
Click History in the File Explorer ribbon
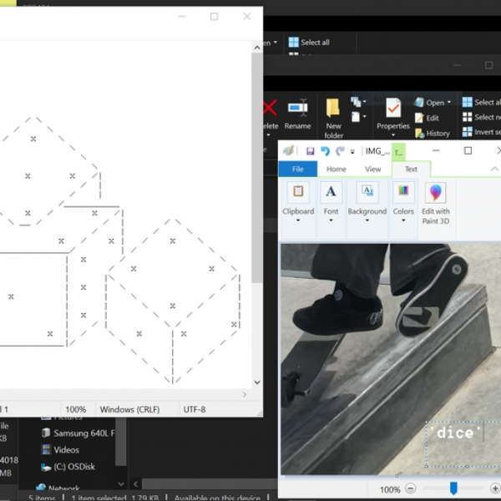click(x=432, y=134)
